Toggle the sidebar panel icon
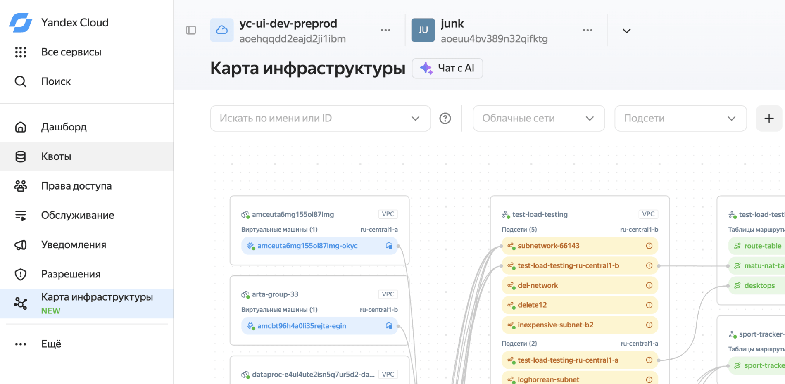Screen dimensions: 785x384 (191, 30)
